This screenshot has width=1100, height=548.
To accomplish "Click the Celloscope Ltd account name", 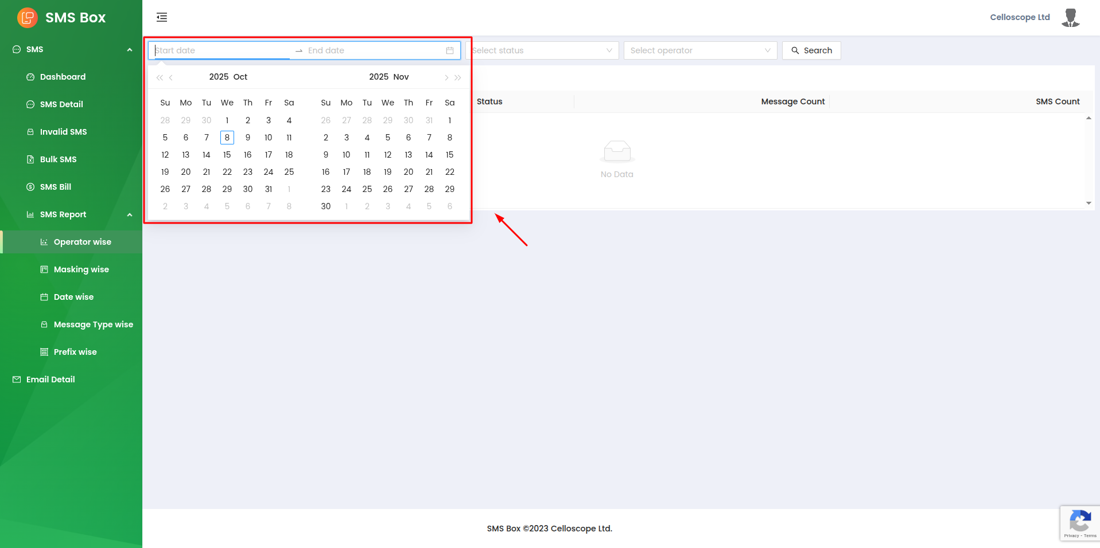I will tap(1020, 17).
